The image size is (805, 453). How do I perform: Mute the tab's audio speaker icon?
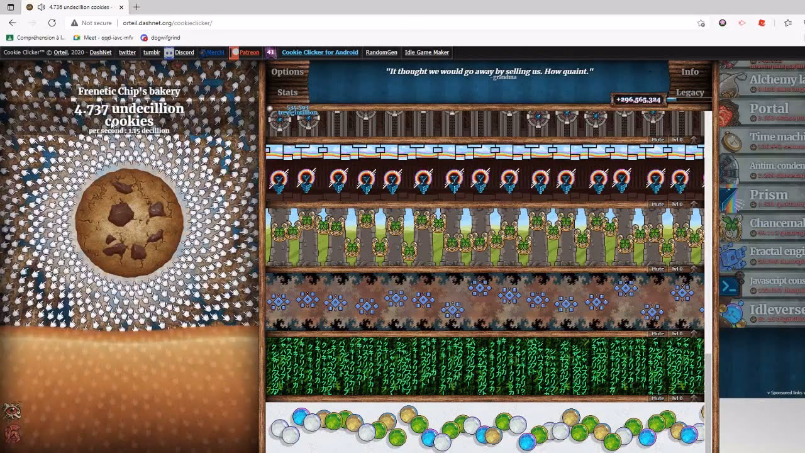tap(41, 7)
